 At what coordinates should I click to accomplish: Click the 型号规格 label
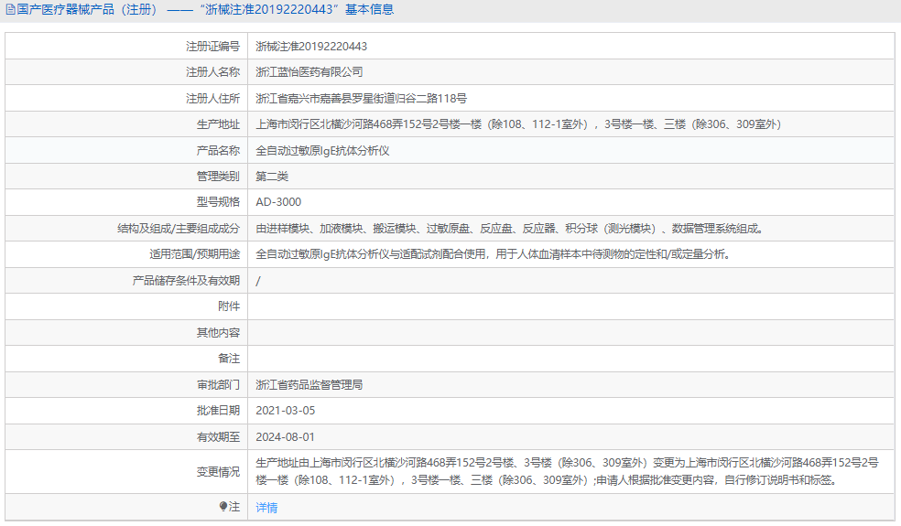[218, 202]
